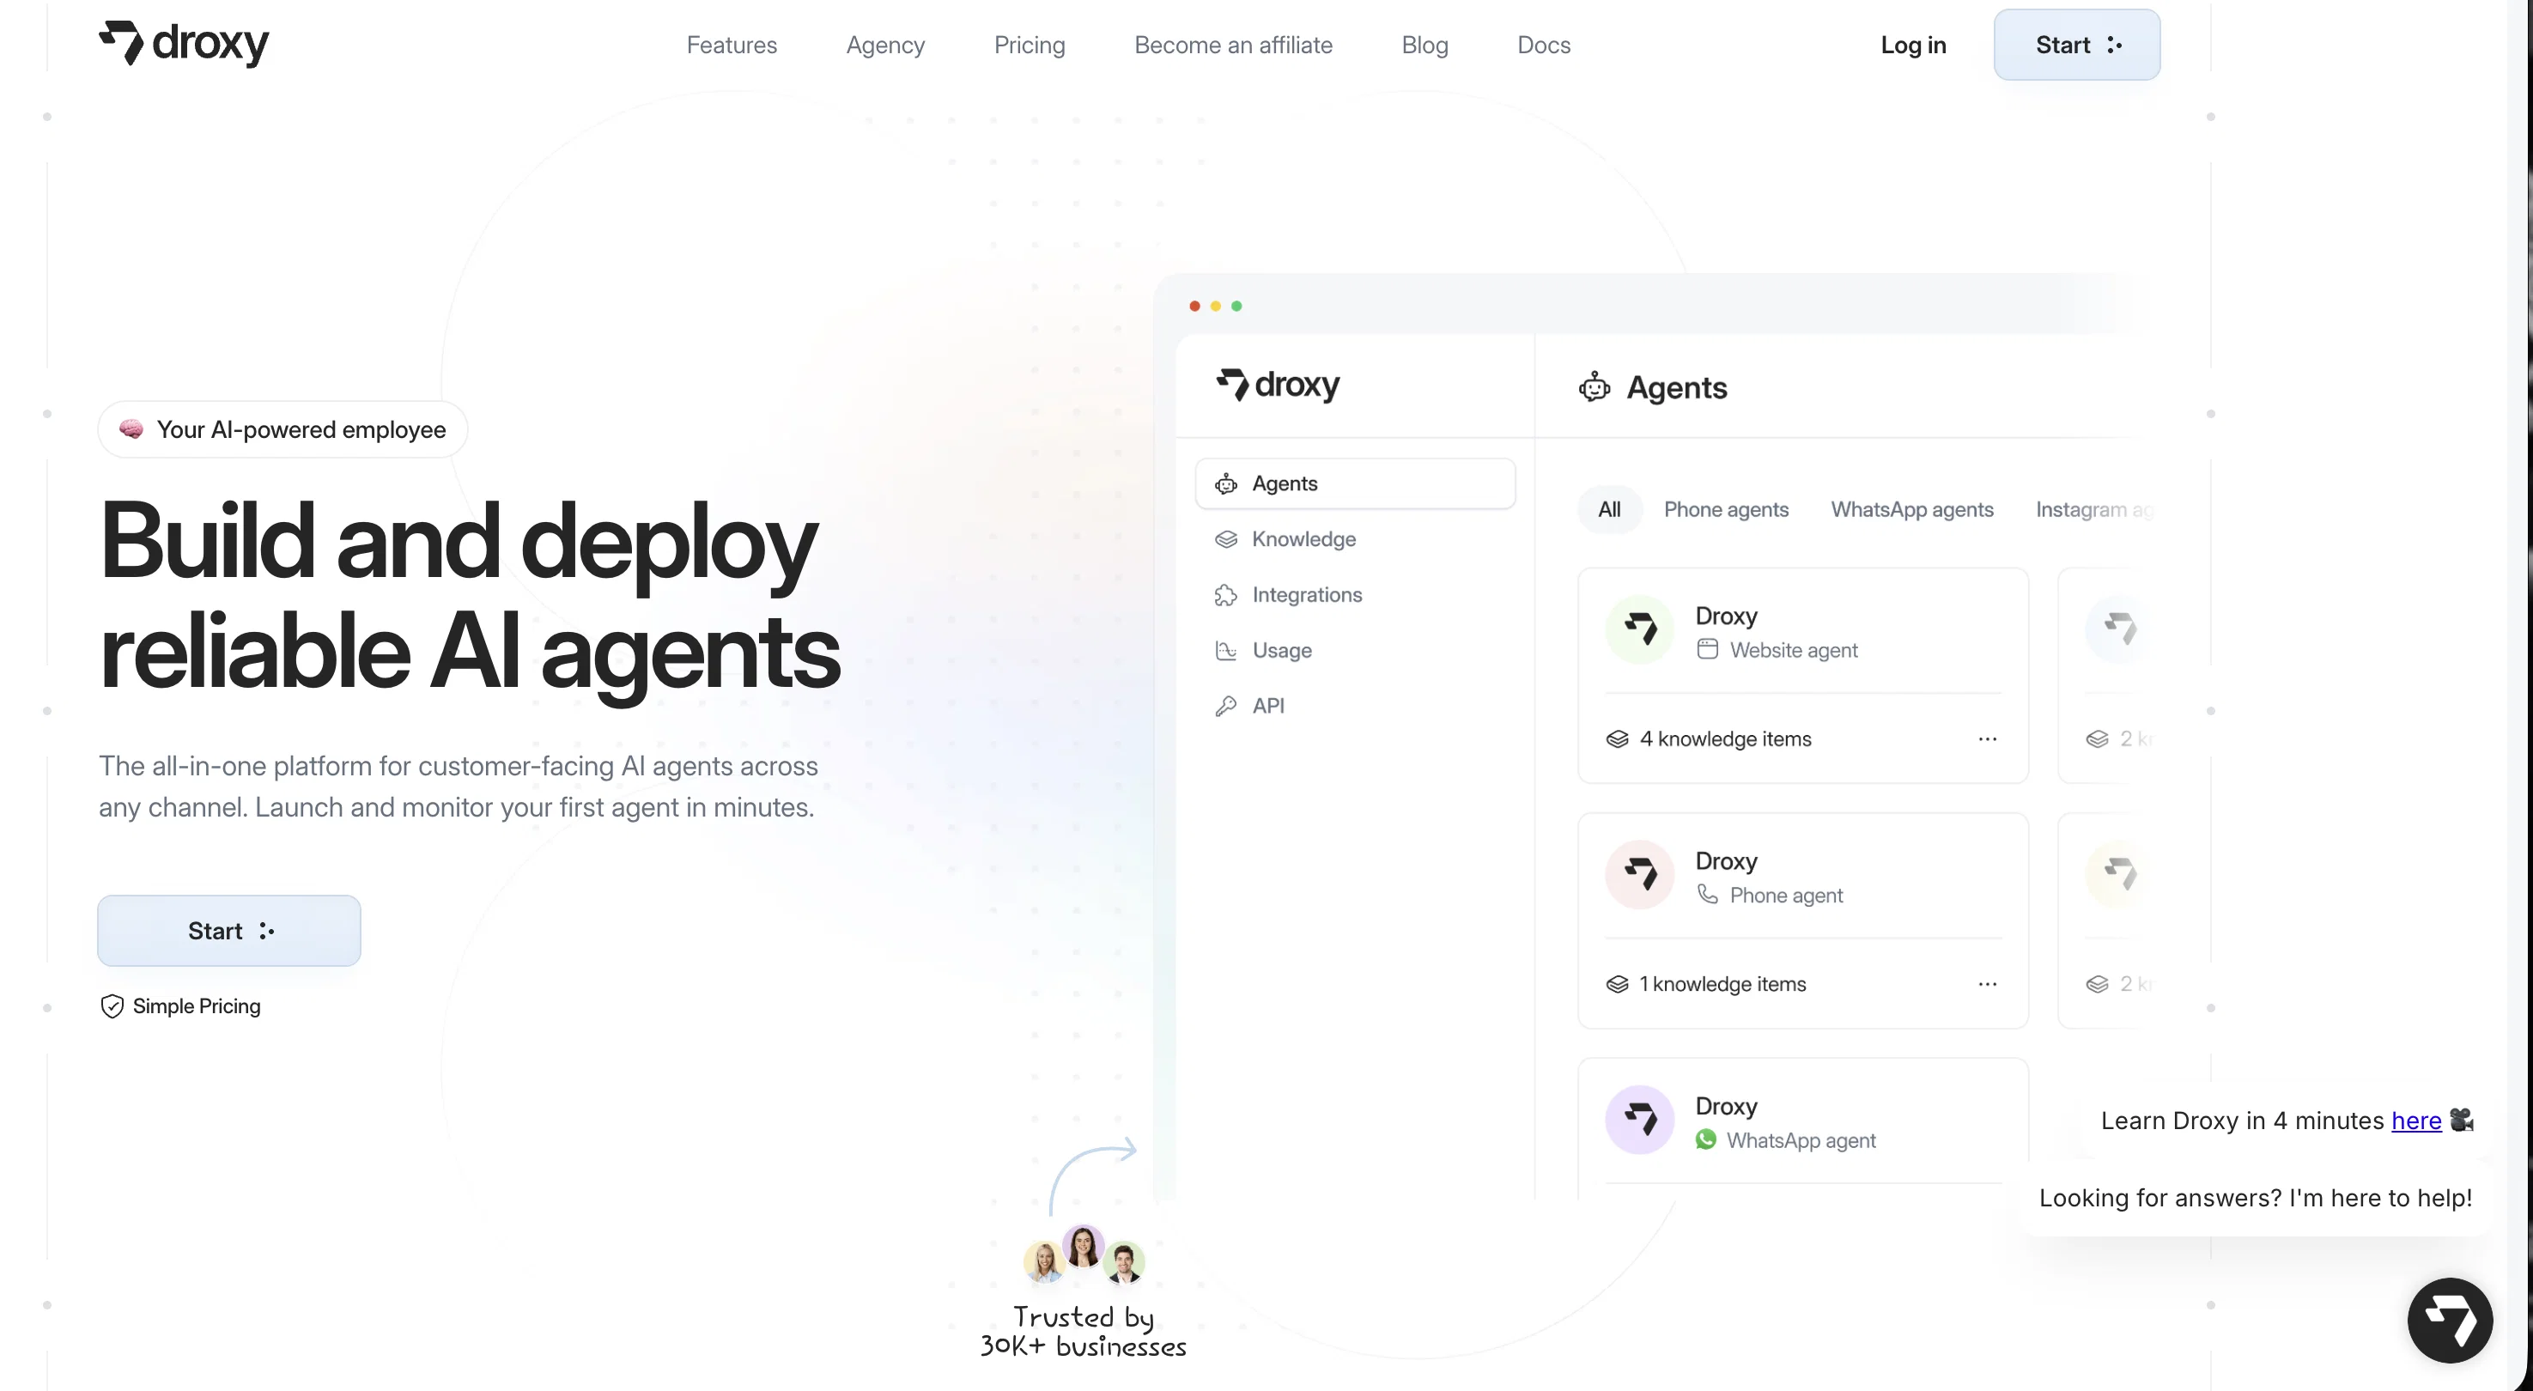Follow the 'here' link to learn Droxy
This screenshot has width=2533, height=1391.
[2416, 1121]
